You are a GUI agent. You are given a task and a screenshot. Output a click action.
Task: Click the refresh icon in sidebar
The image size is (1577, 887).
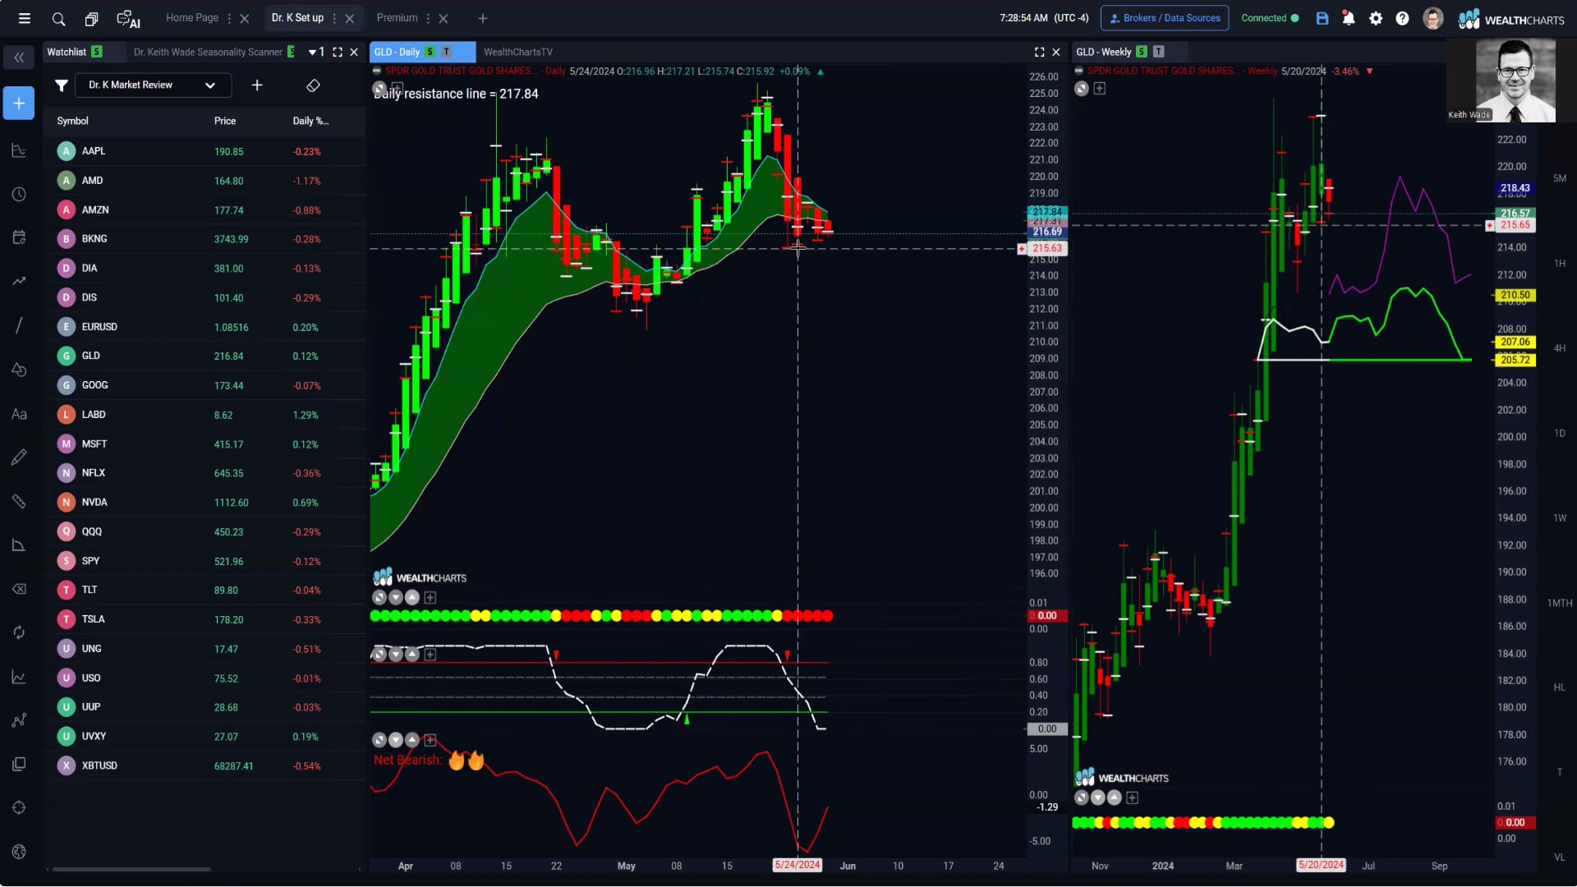[x=19, y=632]
